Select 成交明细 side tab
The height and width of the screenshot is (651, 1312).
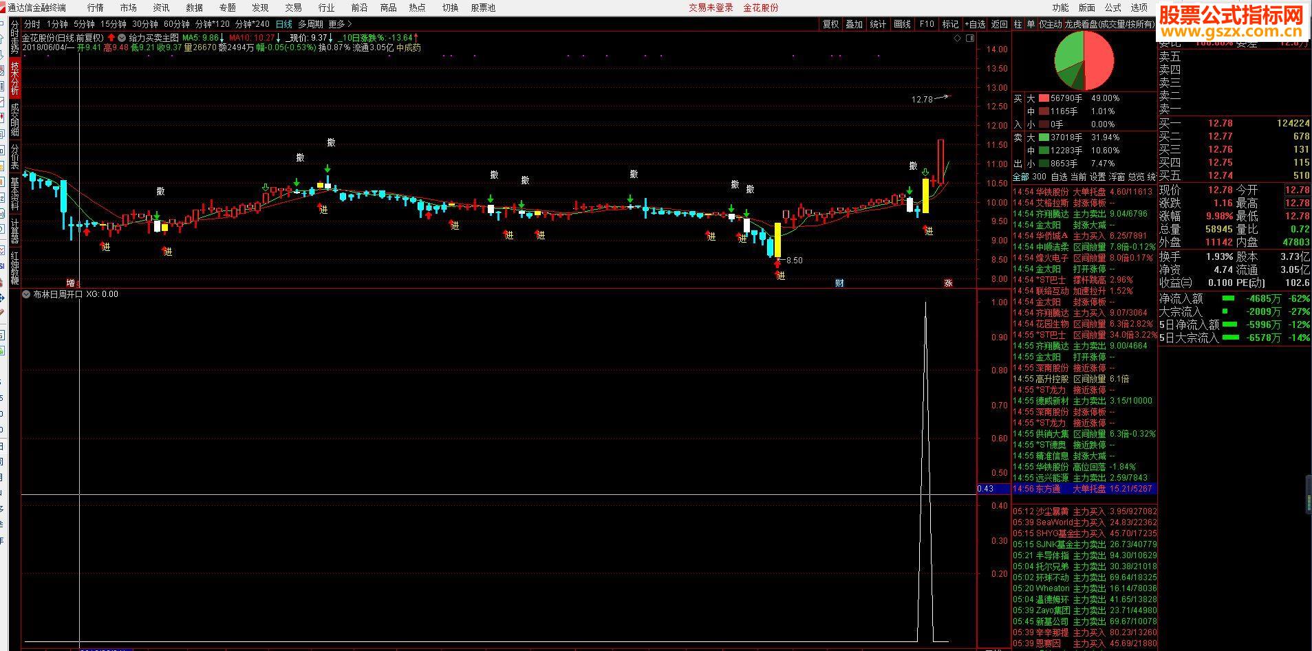tap(15, 120)
